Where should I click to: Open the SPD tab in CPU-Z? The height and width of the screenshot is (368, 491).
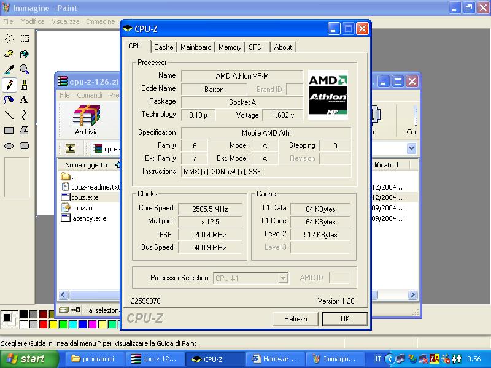coord(255,47)
